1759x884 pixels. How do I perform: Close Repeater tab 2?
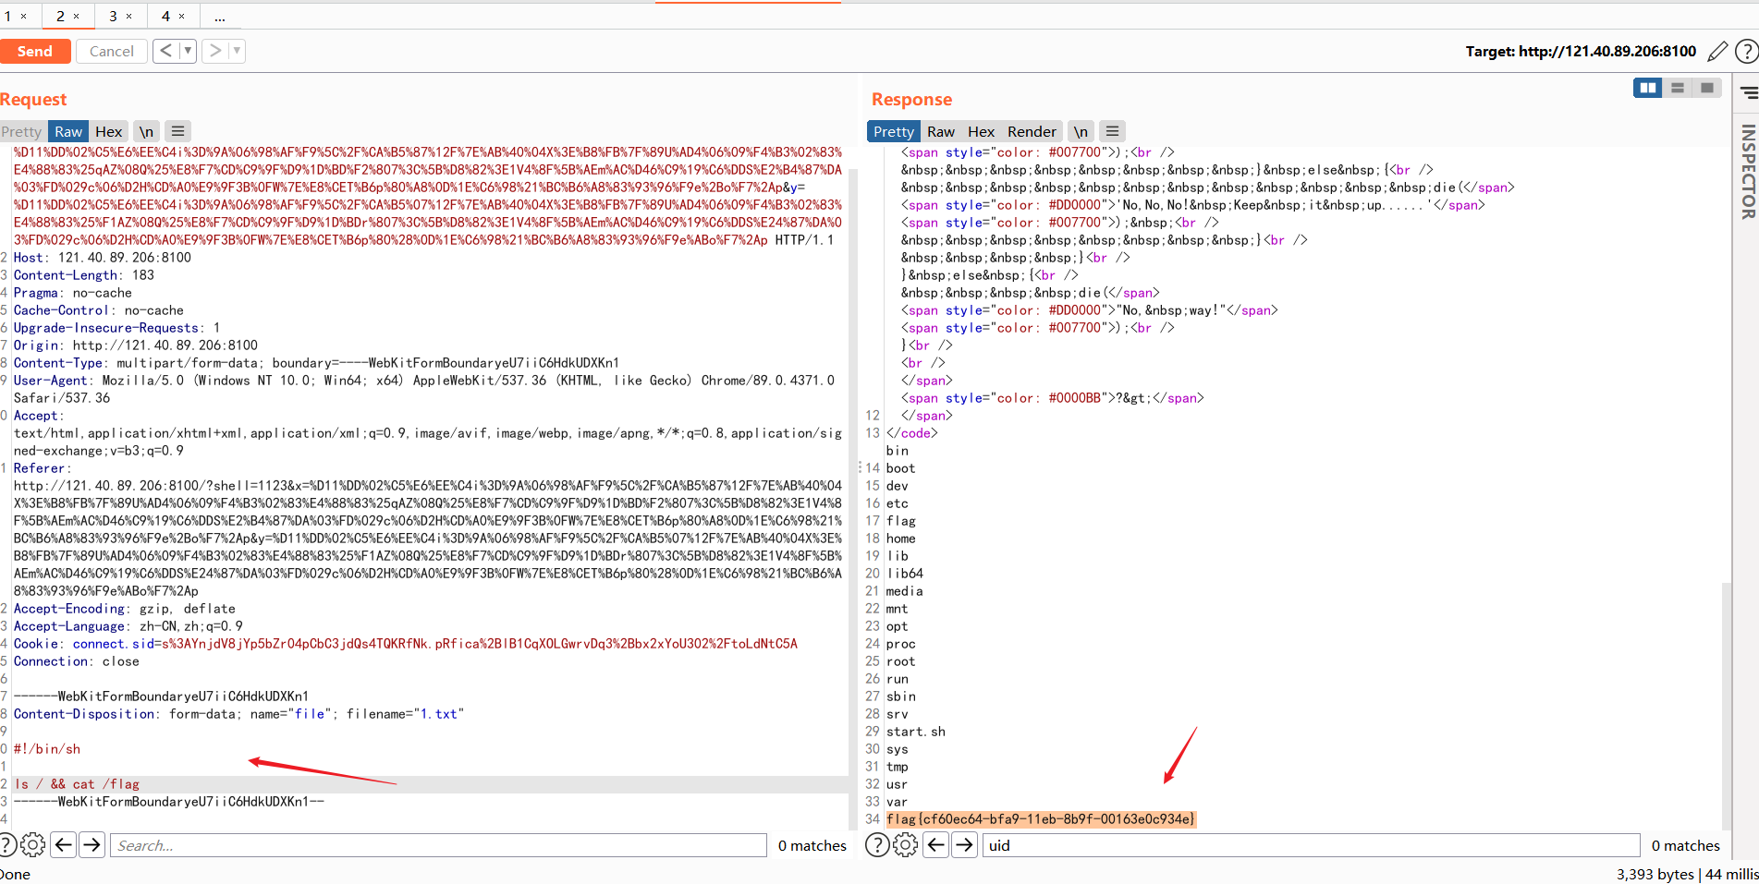pyautogui.click(x=77, y=16)
